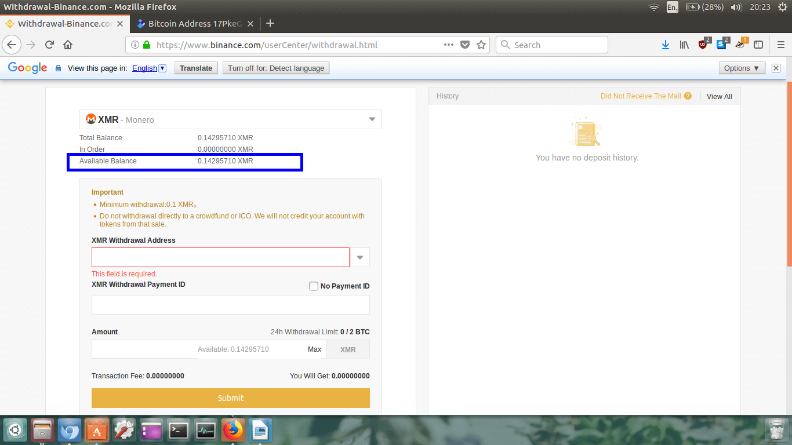Open Chromium from the dock
792x445 pixels.
[x=70, y=431]
